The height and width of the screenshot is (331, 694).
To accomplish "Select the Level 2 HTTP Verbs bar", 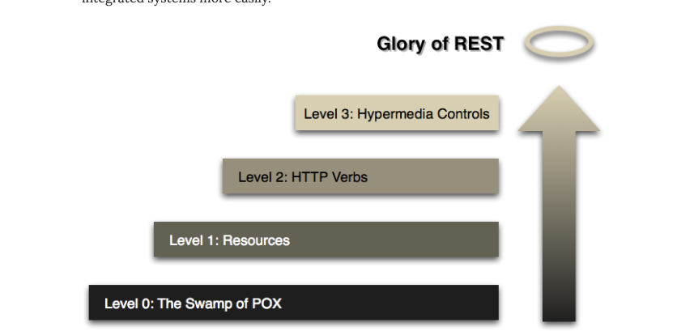I will (x=360, y=176).
